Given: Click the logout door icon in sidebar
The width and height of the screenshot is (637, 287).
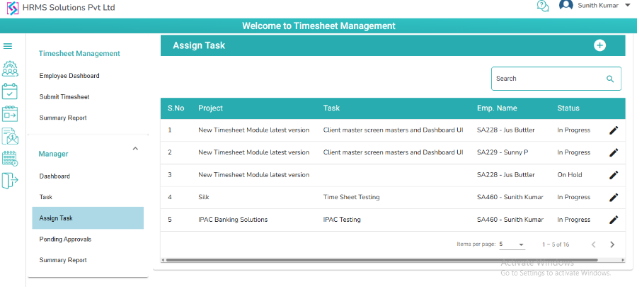Looking at the screenshot, I should [x=10, y=181].
